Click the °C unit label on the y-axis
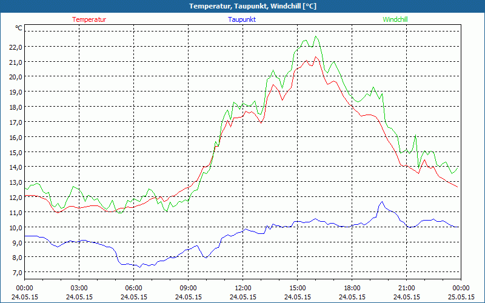 point(19,28)
